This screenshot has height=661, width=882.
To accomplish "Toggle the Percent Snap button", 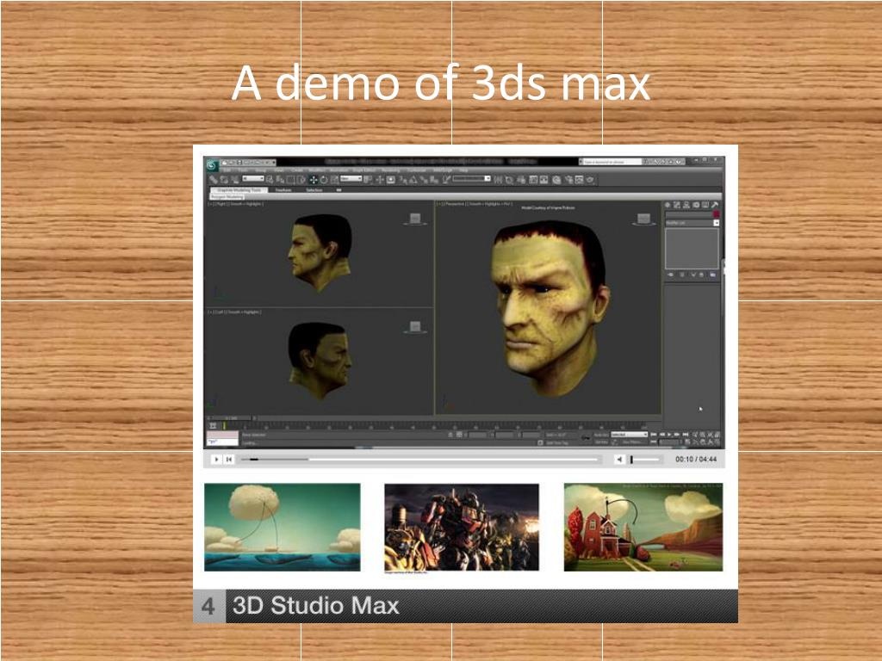I will click(x=423, y=180).
